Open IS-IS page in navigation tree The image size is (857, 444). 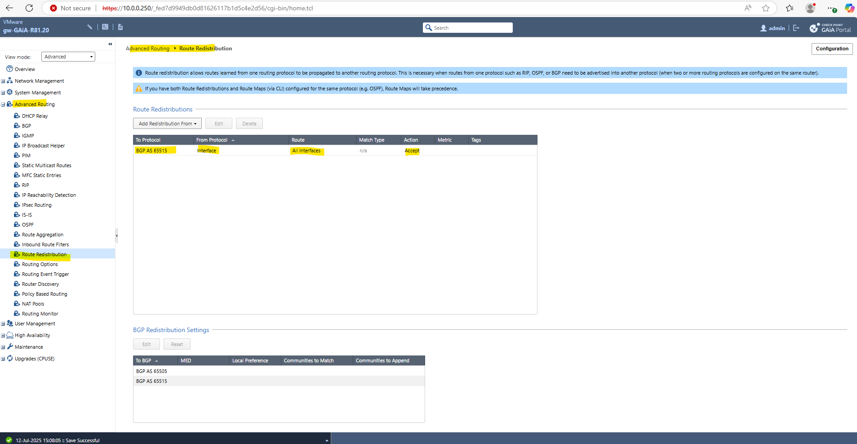click(x=27, y=215)
